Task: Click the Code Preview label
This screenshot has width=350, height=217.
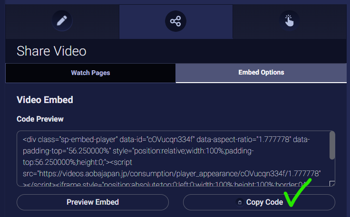Action: (x=40, y=119)
